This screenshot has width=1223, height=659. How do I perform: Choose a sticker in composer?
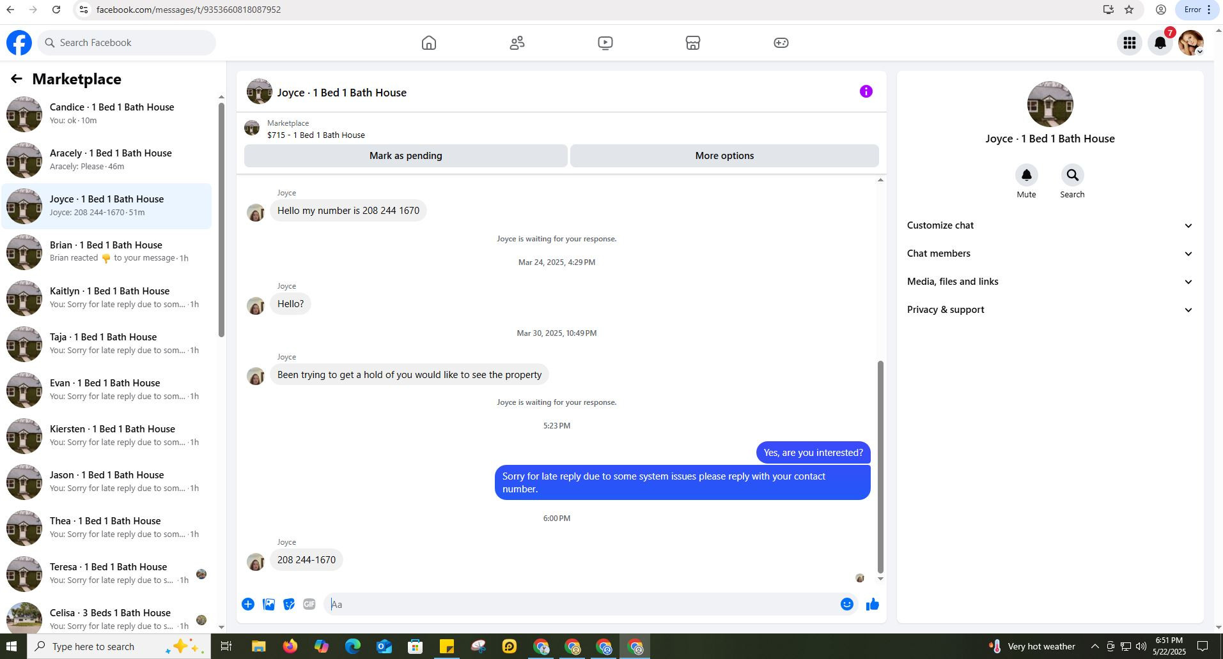click(289, 604)
